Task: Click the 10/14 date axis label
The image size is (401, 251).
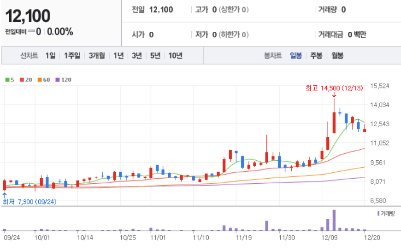Action: 85,238
